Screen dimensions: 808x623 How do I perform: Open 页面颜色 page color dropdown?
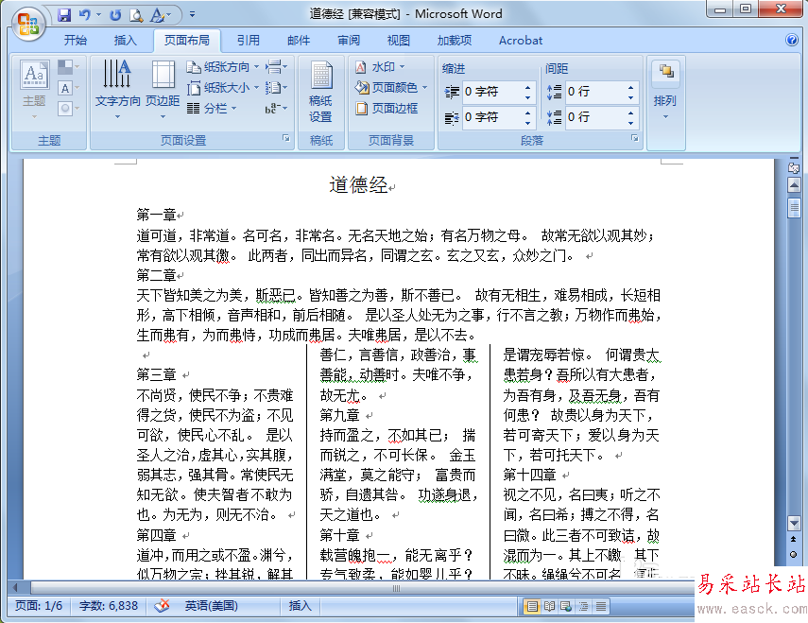click(391, 88)
